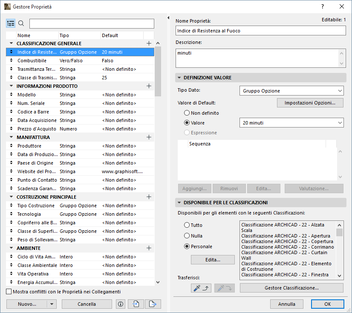Click the import properties icon
Viewport: 352px width, 313px height.
(136, 304)
